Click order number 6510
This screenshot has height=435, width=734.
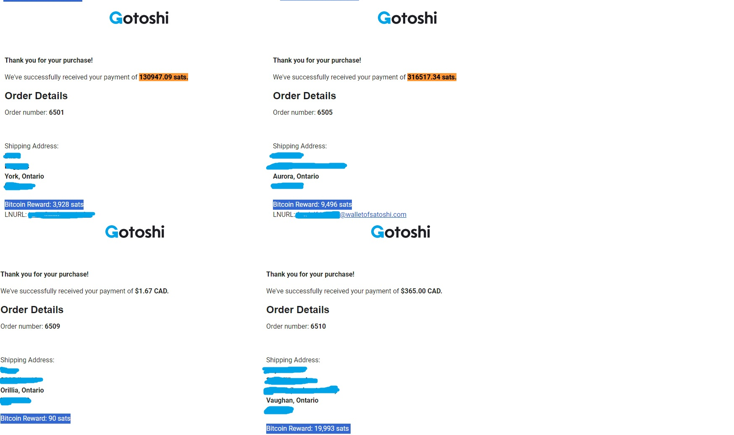point(318,327)
